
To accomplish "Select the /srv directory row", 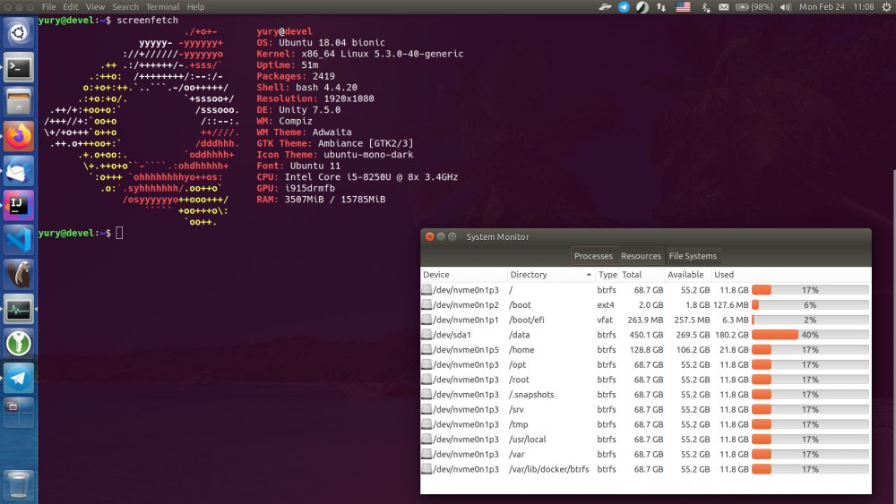I will pos(646,410).
